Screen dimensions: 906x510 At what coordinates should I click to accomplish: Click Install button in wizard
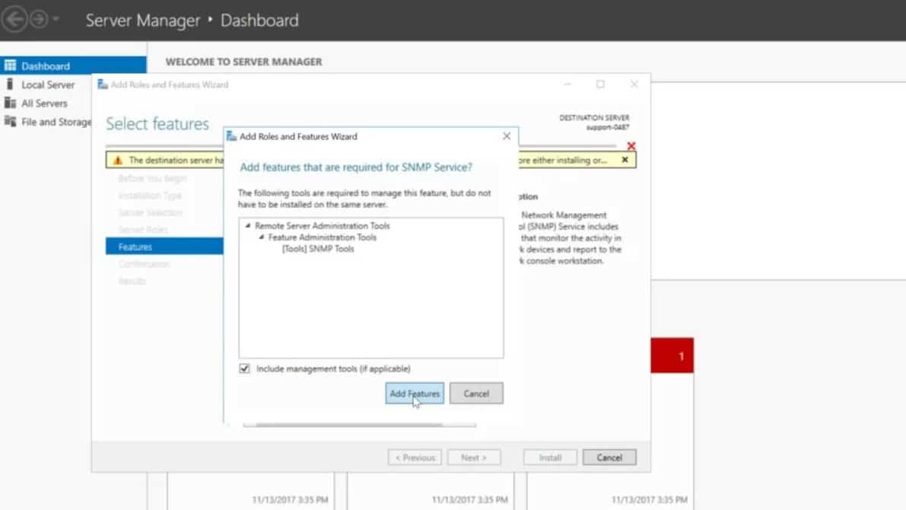[x=550, y=457]
